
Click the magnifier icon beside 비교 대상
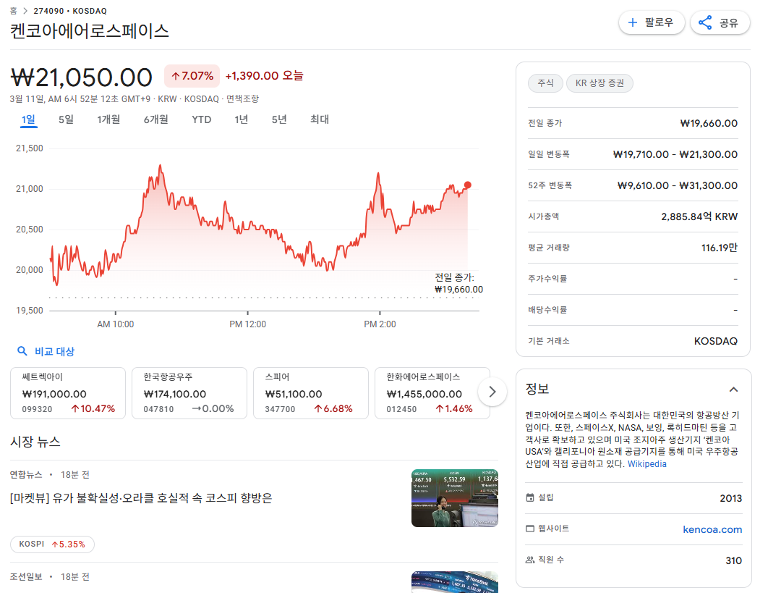tap(22, 351)
